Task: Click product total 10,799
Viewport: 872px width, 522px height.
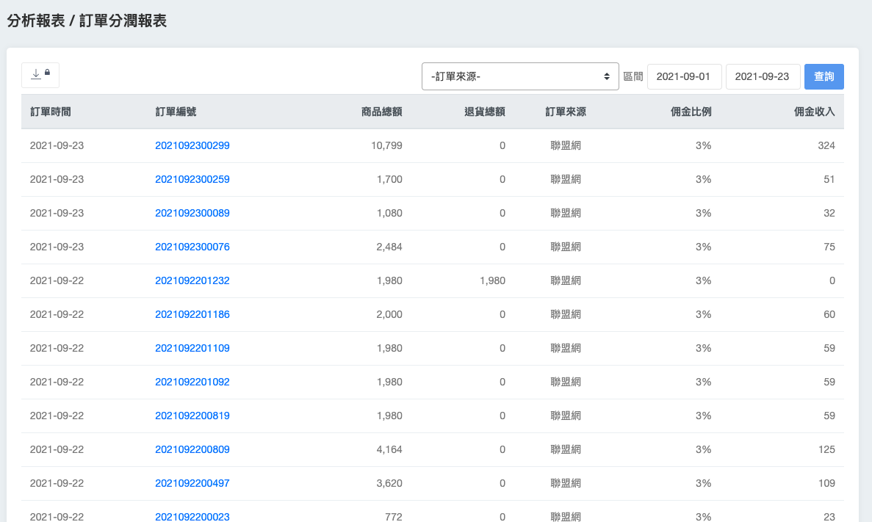Action: (x=386, y=145)
